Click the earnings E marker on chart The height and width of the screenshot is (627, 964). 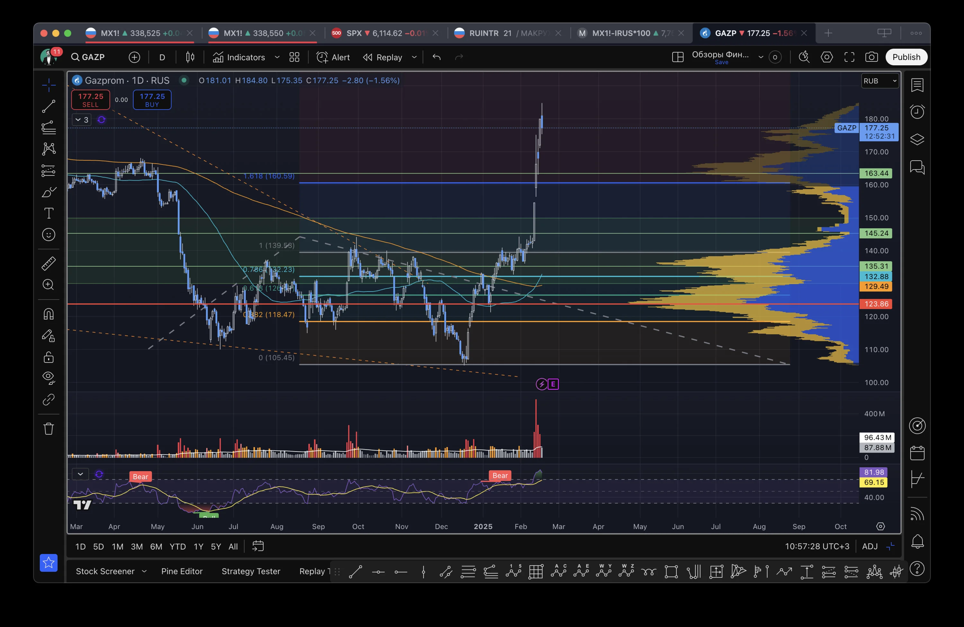tap(553, 384)
